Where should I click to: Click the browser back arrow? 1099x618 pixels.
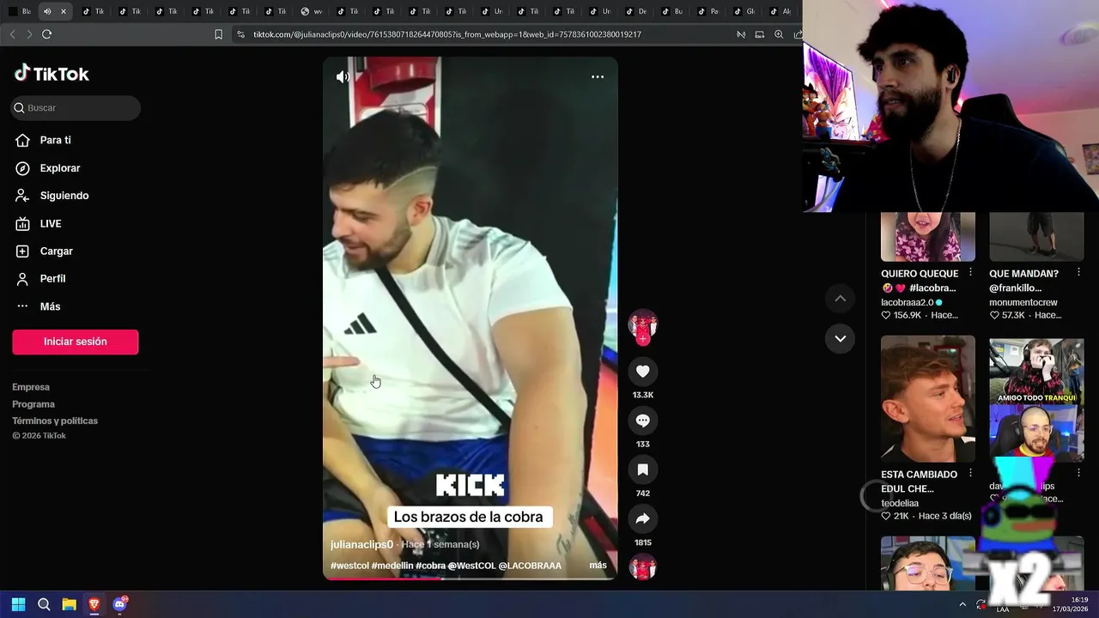[x=12, y=34]
